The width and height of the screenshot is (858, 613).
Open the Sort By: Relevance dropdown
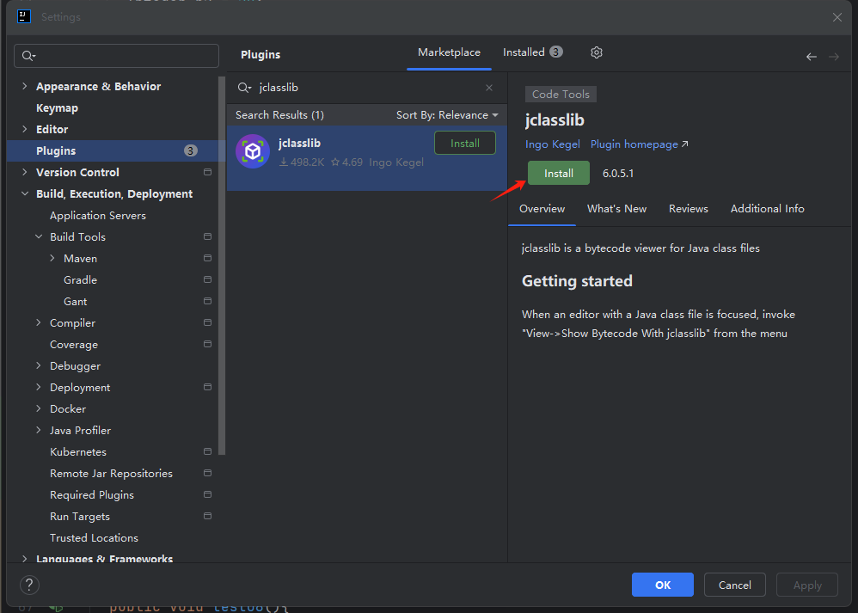(x=447, y=115)
